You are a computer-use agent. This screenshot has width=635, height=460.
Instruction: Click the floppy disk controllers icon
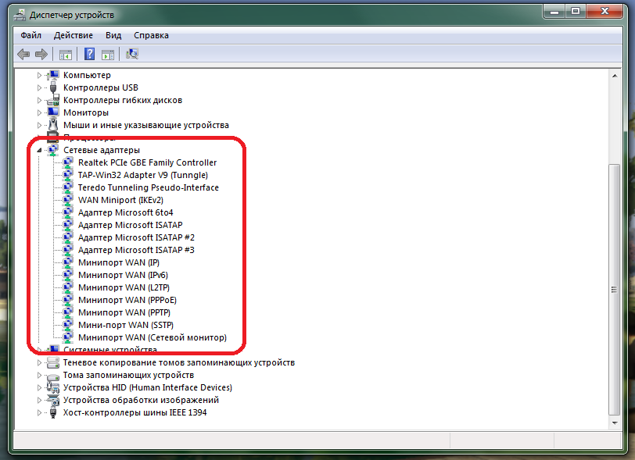53,100
